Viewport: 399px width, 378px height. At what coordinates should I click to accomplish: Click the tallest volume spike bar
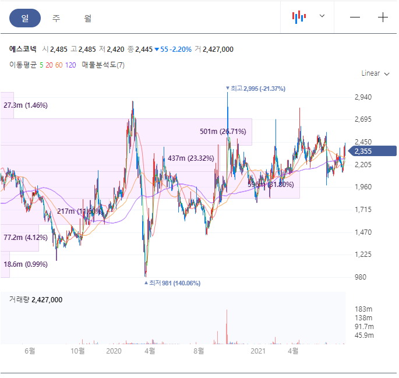click(x=227, y=327)
